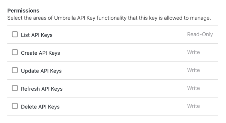The height and width of the screenshot is (123, 226).
Task: Click the Create API Keys label text
Action: pos(40,53)
